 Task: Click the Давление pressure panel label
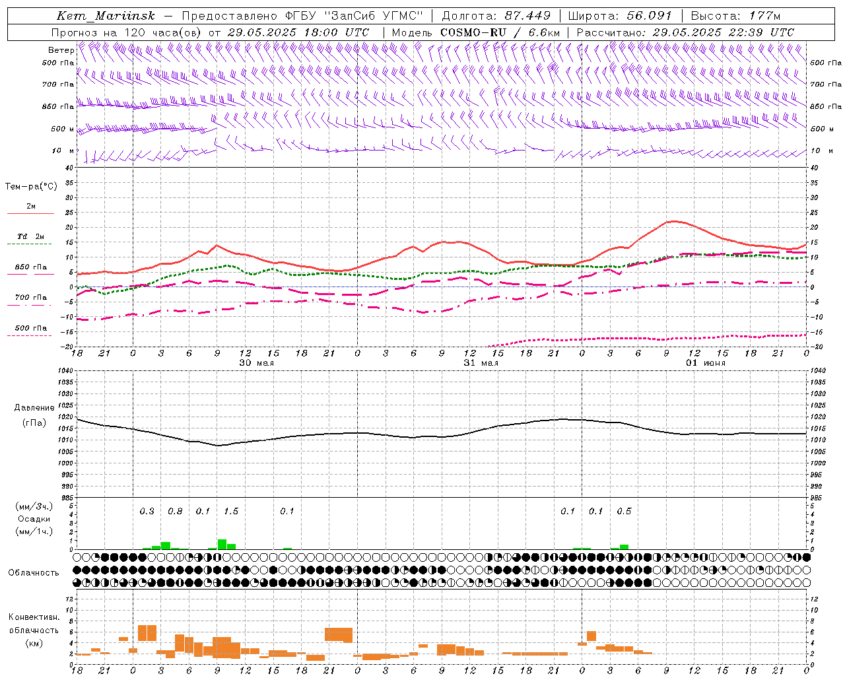[x=34, y=408]
